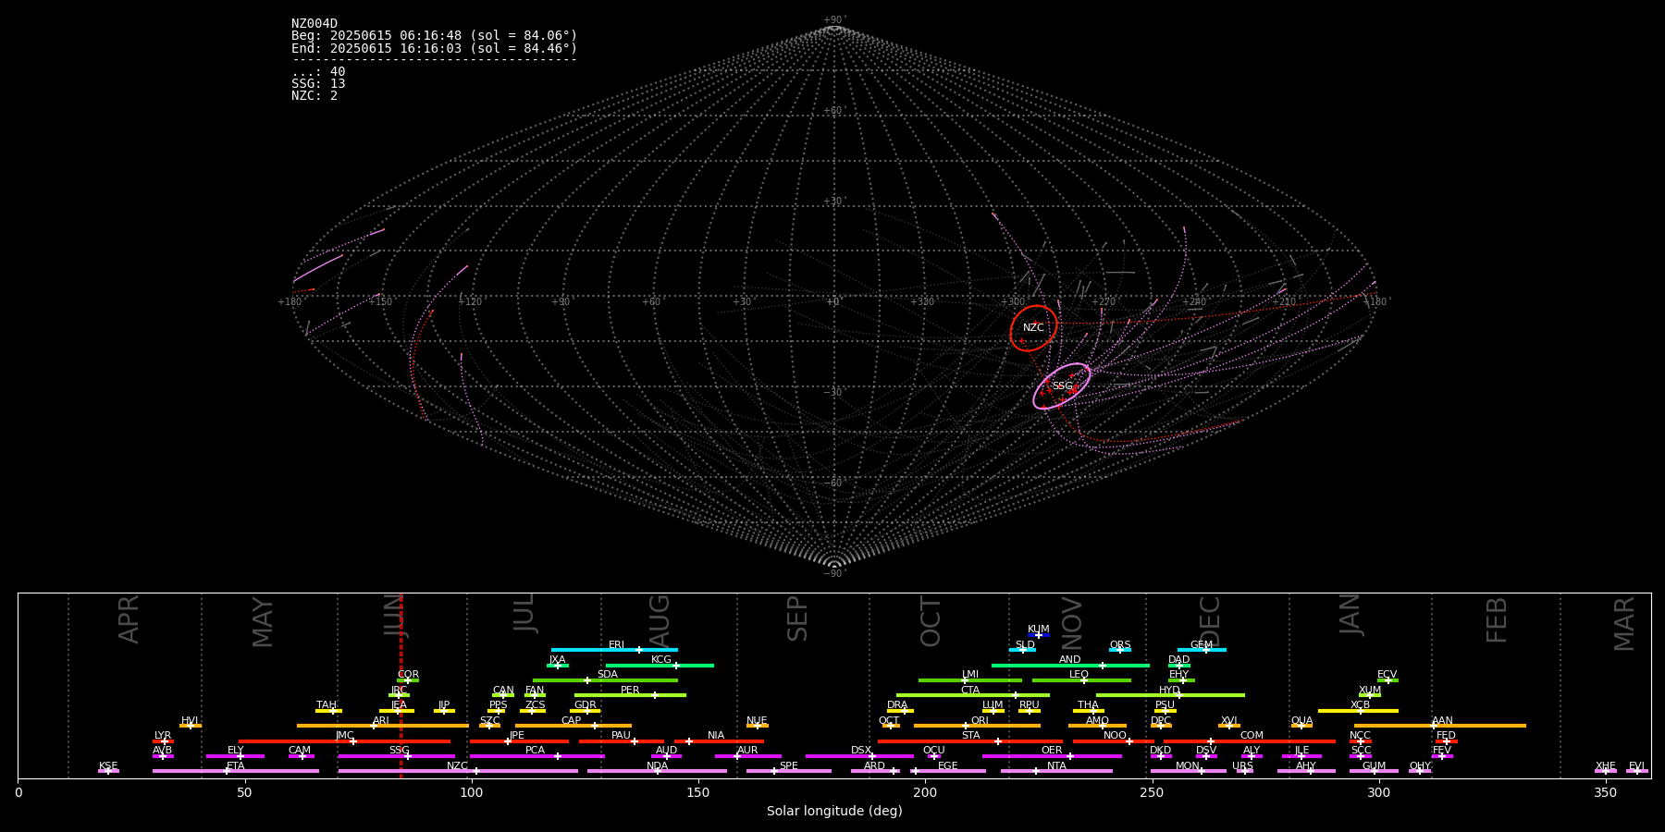The image size is (1665, 832).
Task: Click the red NZC radiant ellipse on sky map
Action: (1033, 328)
